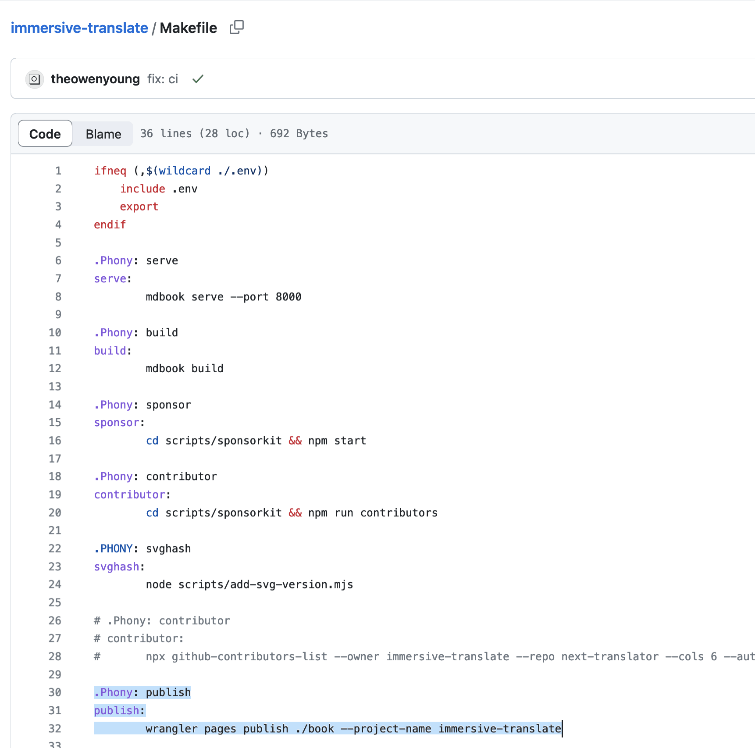Click the 'export' keyword on line 3

tap(139, 207)
